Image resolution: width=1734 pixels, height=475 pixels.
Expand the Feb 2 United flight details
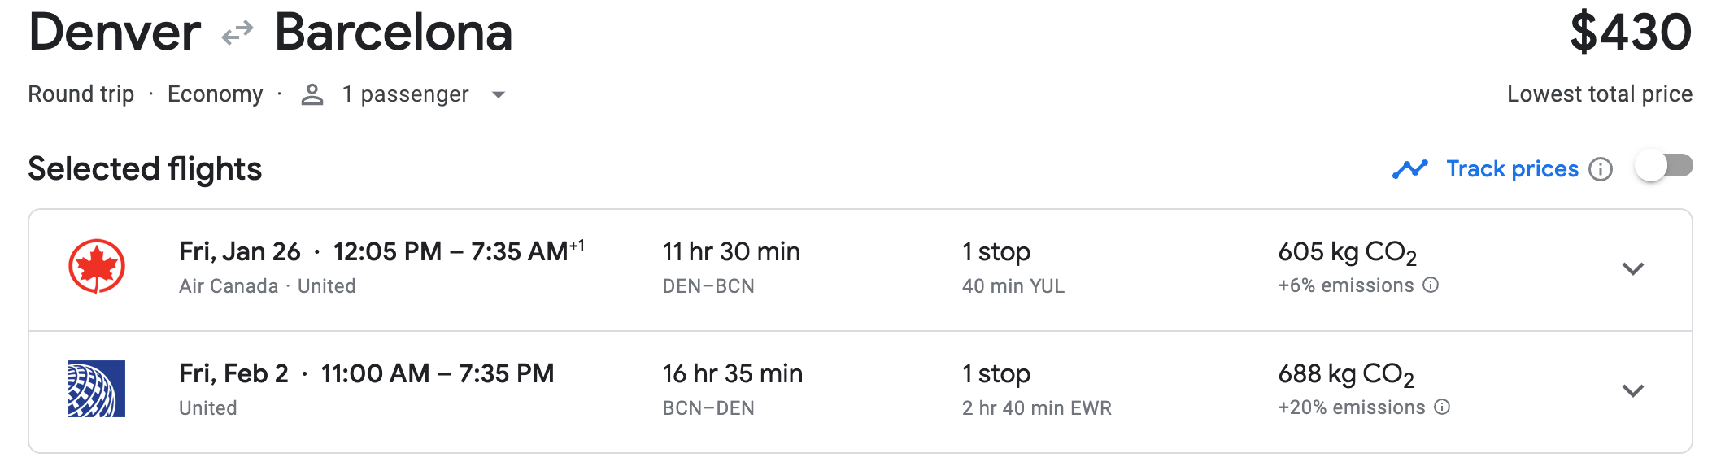click(1632, 390)
